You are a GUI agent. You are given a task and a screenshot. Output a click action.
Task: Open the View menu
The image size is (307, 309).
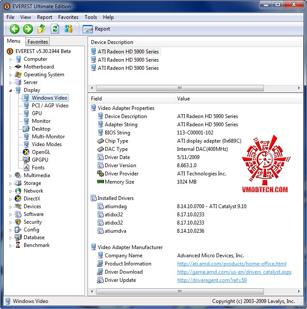[x=25, y=17]
